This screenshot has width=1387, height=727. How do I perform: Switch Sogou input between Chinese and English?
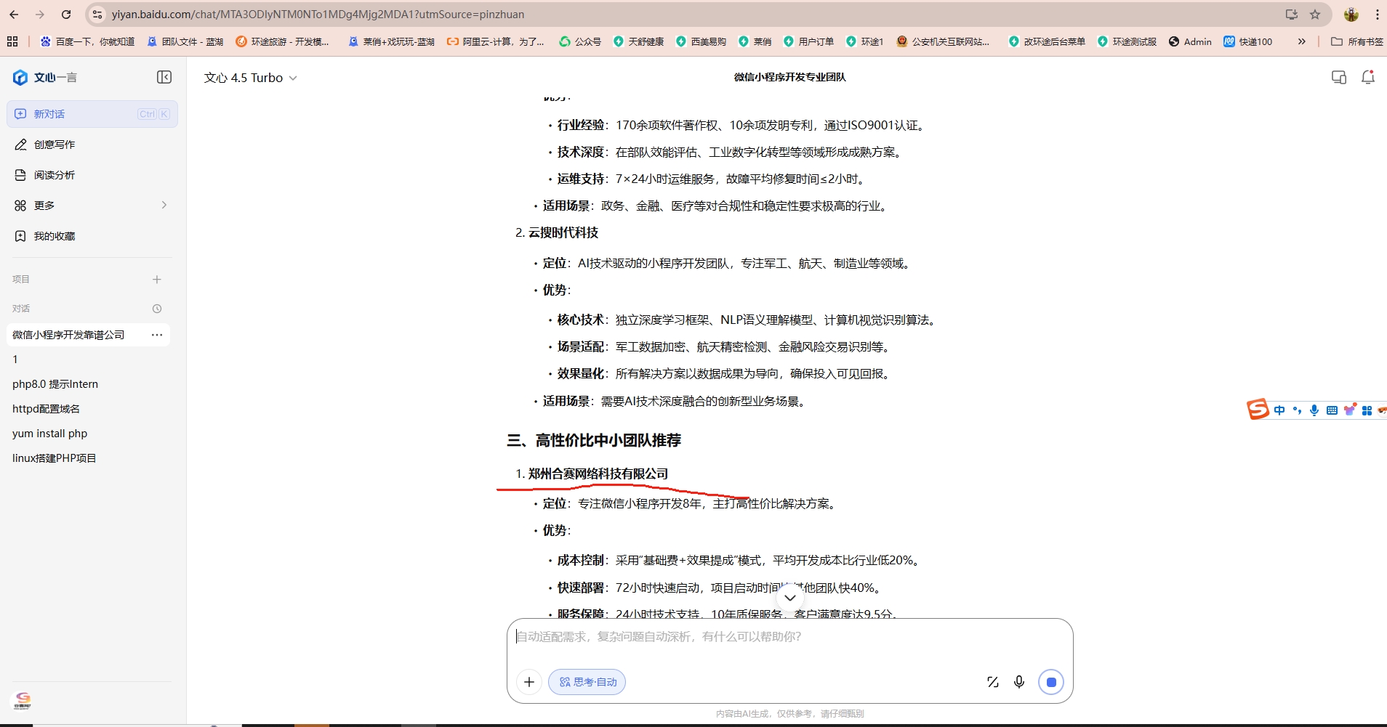tap(1279, 410)
